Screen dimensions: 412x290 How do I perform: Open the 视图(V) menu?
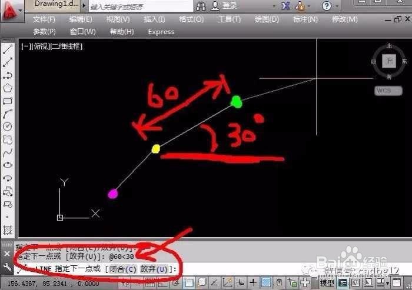118,19
